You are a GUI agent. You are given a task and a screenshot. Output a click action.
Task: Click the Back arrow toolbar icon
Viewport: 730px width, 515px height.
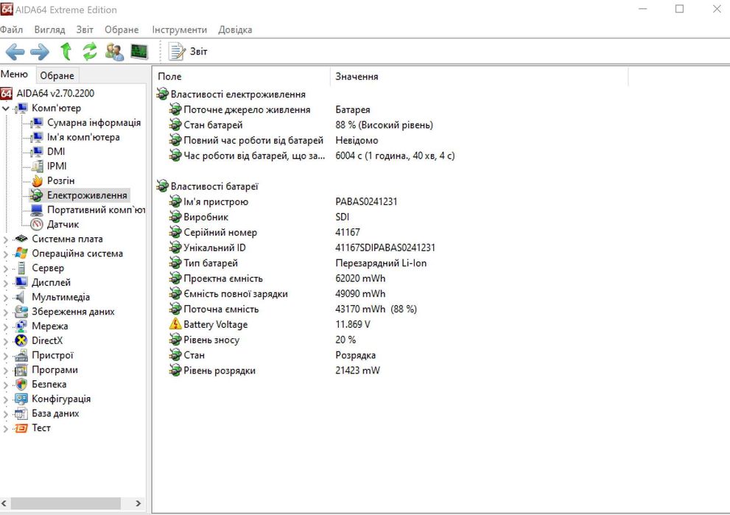pos(15,52)
